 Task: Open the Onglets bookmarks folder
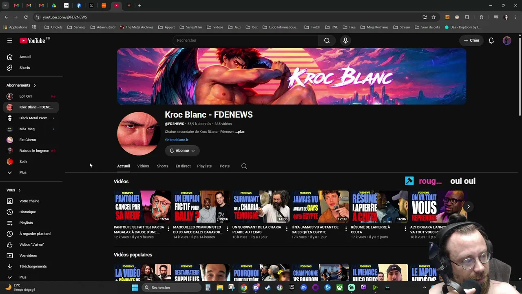pyautogui.click(x=53, y=27)
